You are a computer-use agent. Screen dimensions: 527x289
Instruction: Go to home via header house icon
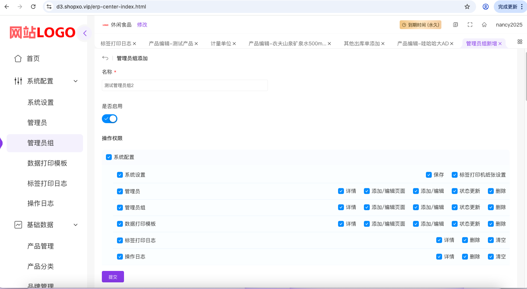(x=484, y=25)
